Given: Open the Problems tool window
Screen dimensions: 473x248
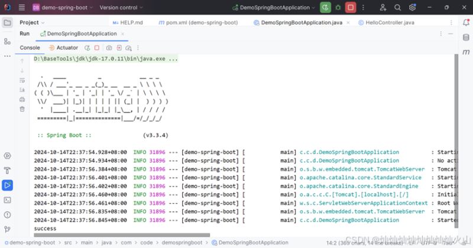Looking at the screenshot, I should tap(7, 215).
